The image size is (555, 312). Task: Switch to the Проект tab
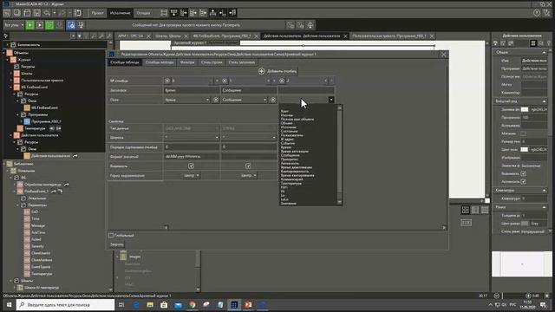pyautogui.click(x=97, y=13)
